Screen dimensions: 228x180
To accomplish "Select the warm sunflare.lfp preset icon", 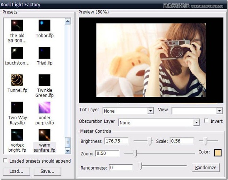I will click(x=45, y=135).
